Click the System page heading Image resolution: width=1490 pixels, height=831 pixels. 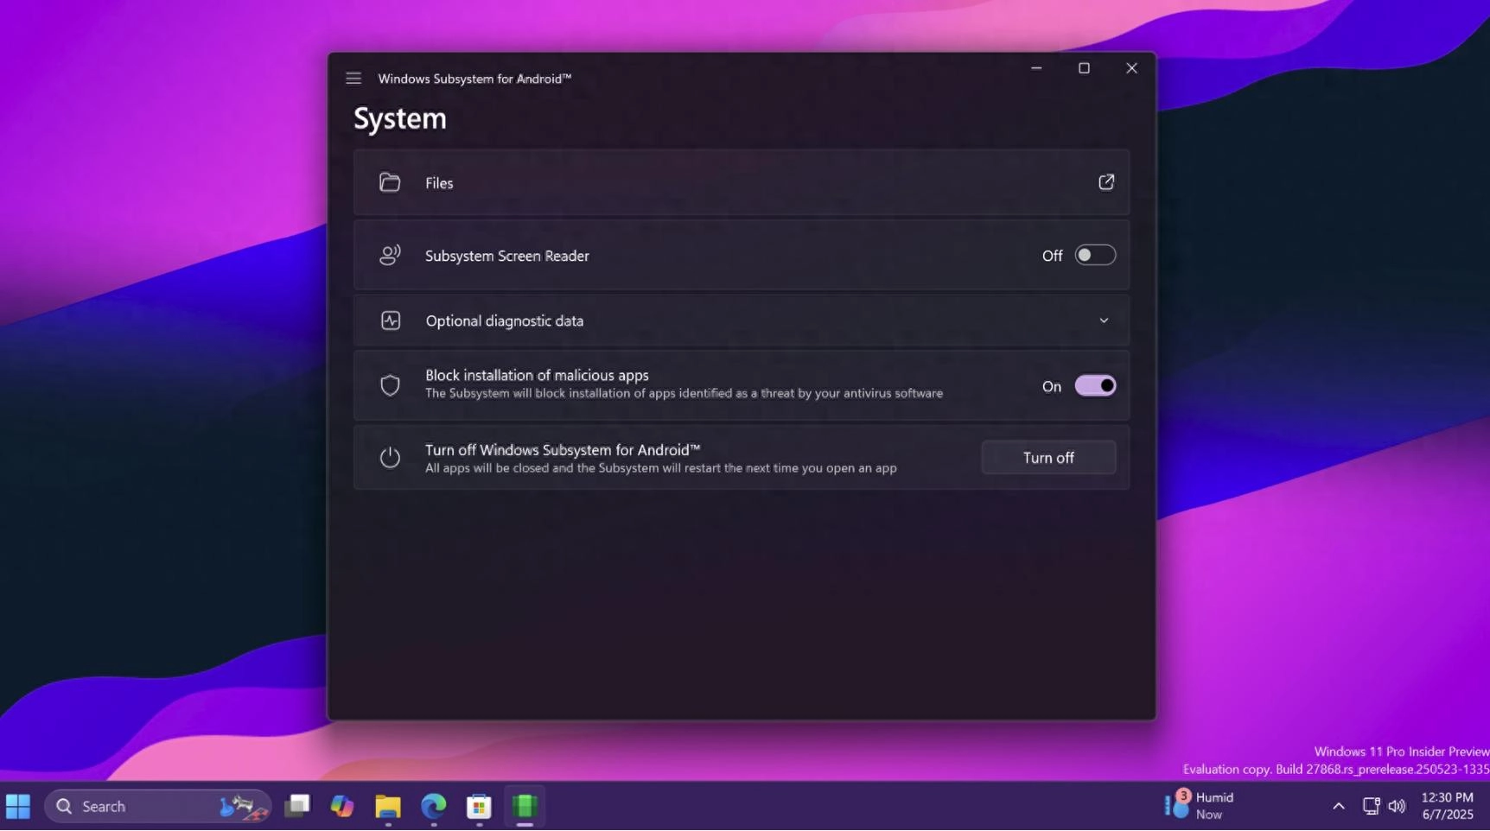pyautogui.click(x=400, y=118)
